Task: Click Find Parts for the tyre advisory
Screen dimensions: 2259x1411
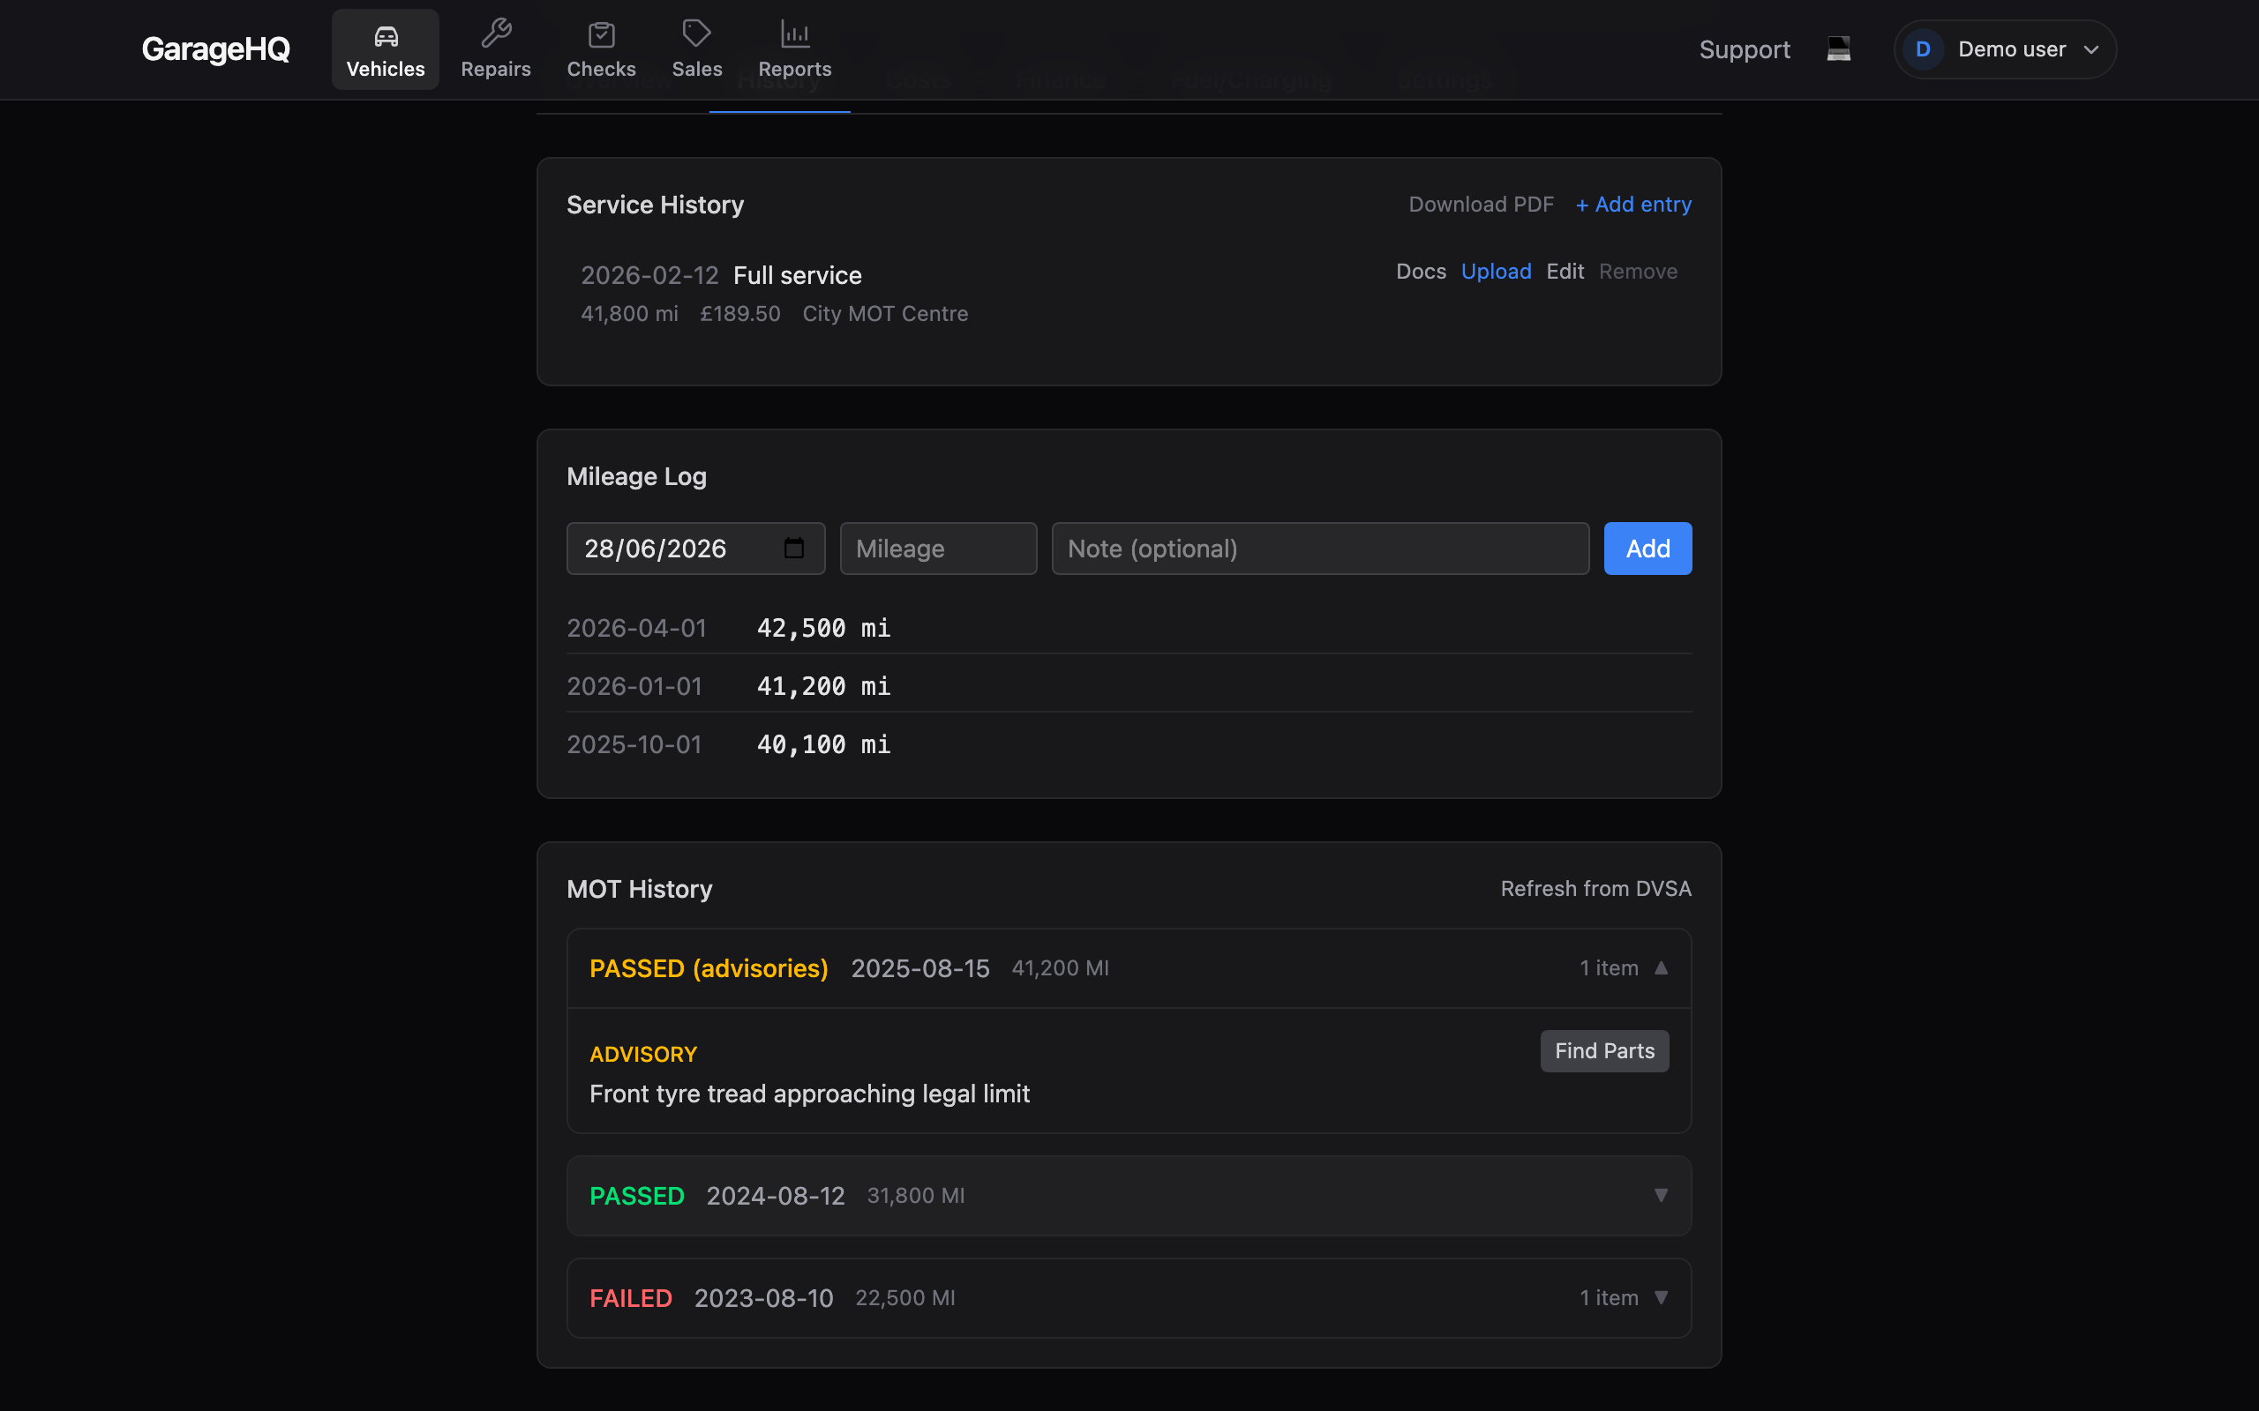Action: coord(1603,1051)
